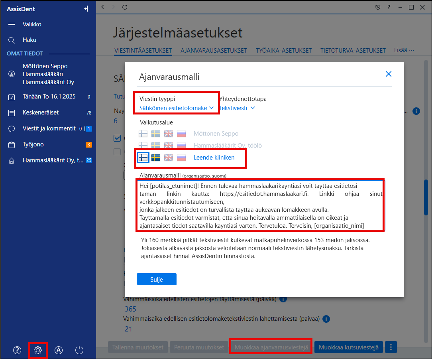The image size is (432, 359).
Task: Click Peruuta muutokset button
Action: [199, 347]
